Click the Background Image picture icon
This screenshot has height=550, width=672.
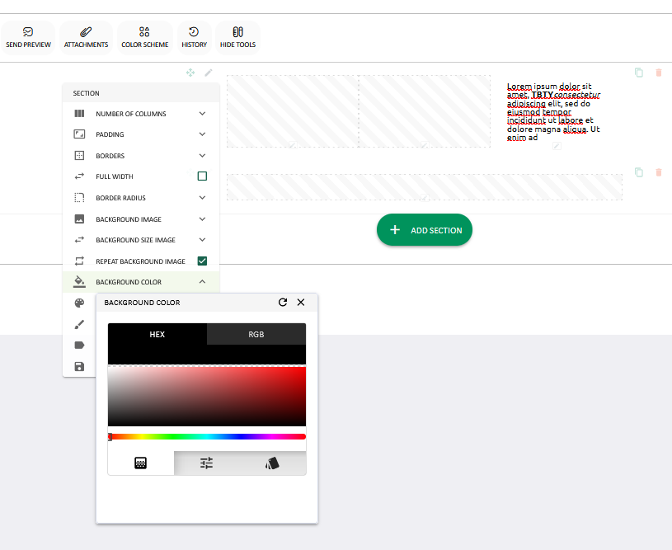pyautogui.click(x=79, y=219)
